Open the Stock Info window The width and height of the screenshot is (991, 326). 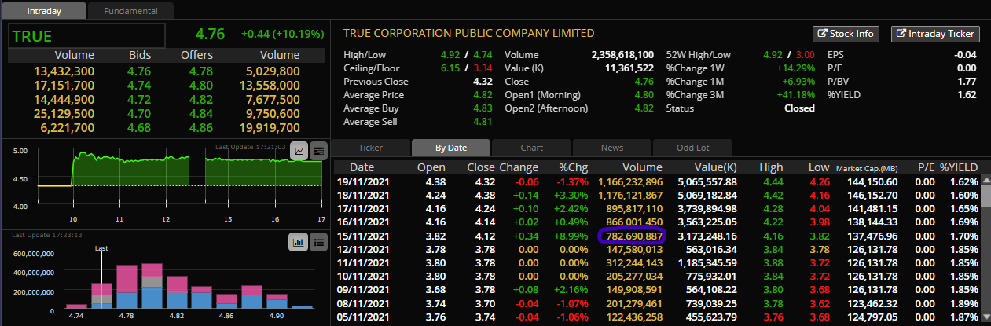(846, 34)
